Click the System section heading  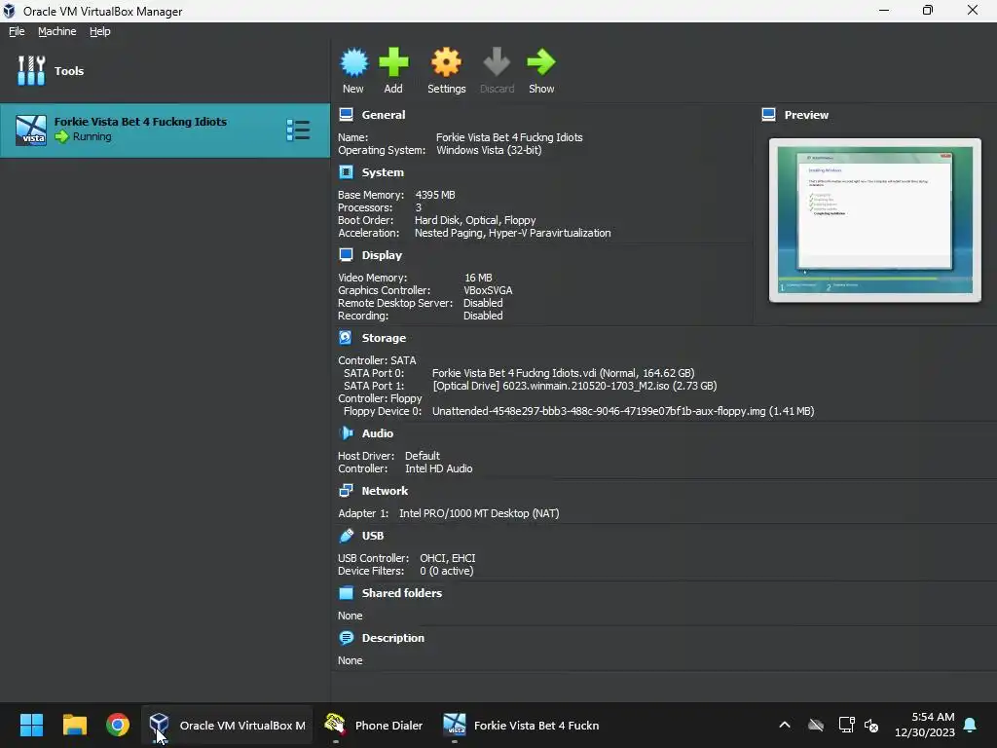point(383,172)
